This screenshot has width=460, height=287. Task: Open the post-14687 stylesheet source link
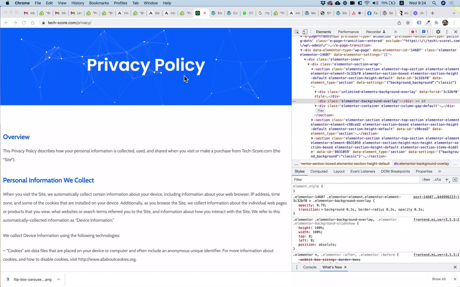click(x=436, y=197)
